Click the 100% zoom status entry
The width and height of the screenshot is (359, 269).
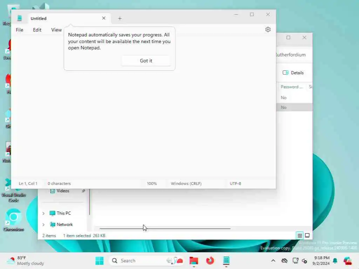click(x=152, y=184)
